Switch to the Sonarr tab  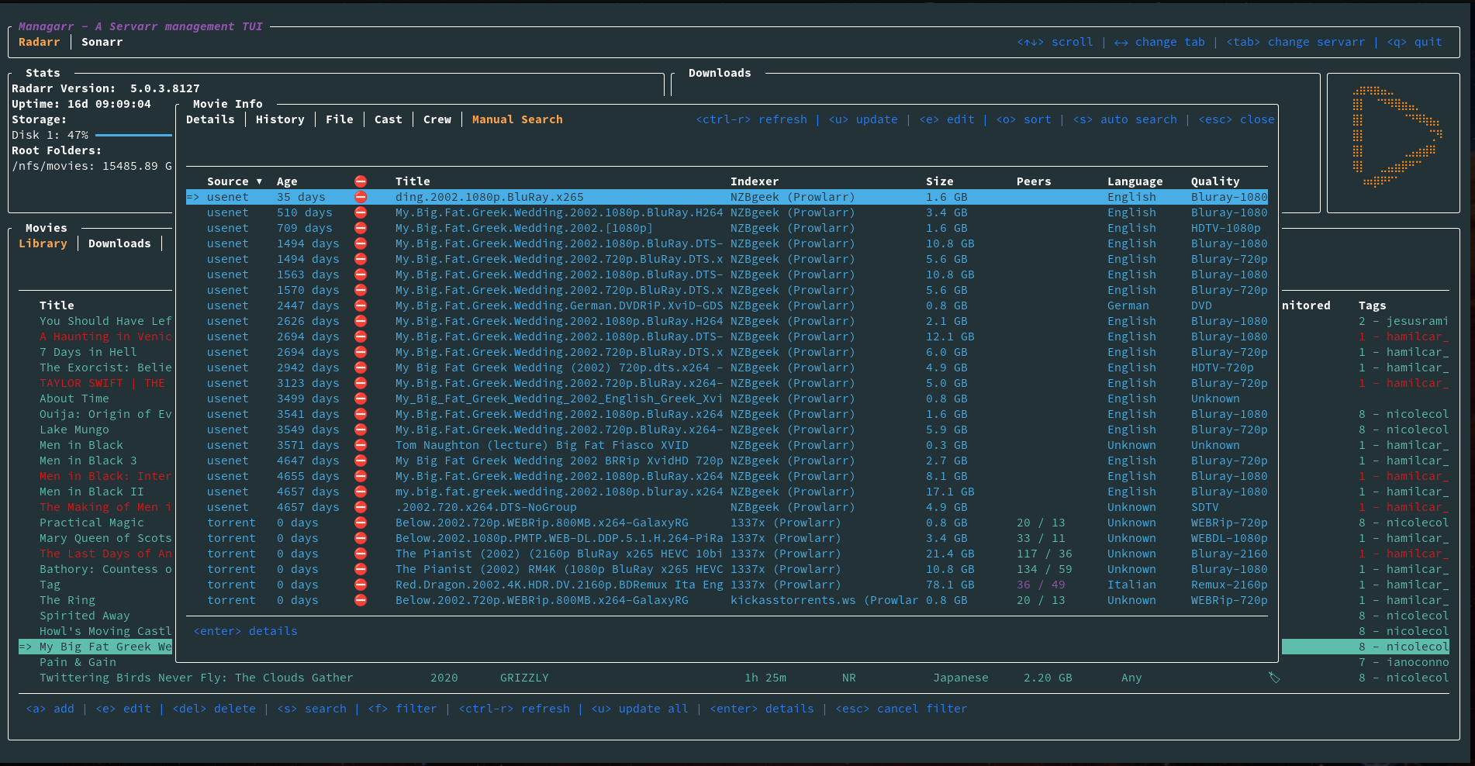tap(102, 42)
